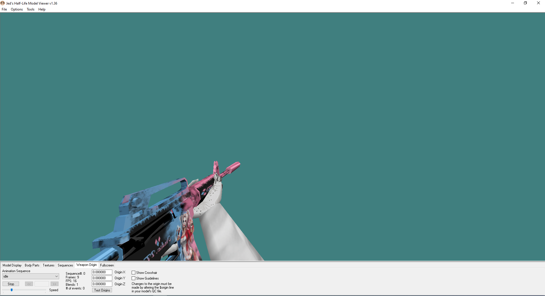
Task: Adjust the animation Speed slider
Action: pos(12,290)
